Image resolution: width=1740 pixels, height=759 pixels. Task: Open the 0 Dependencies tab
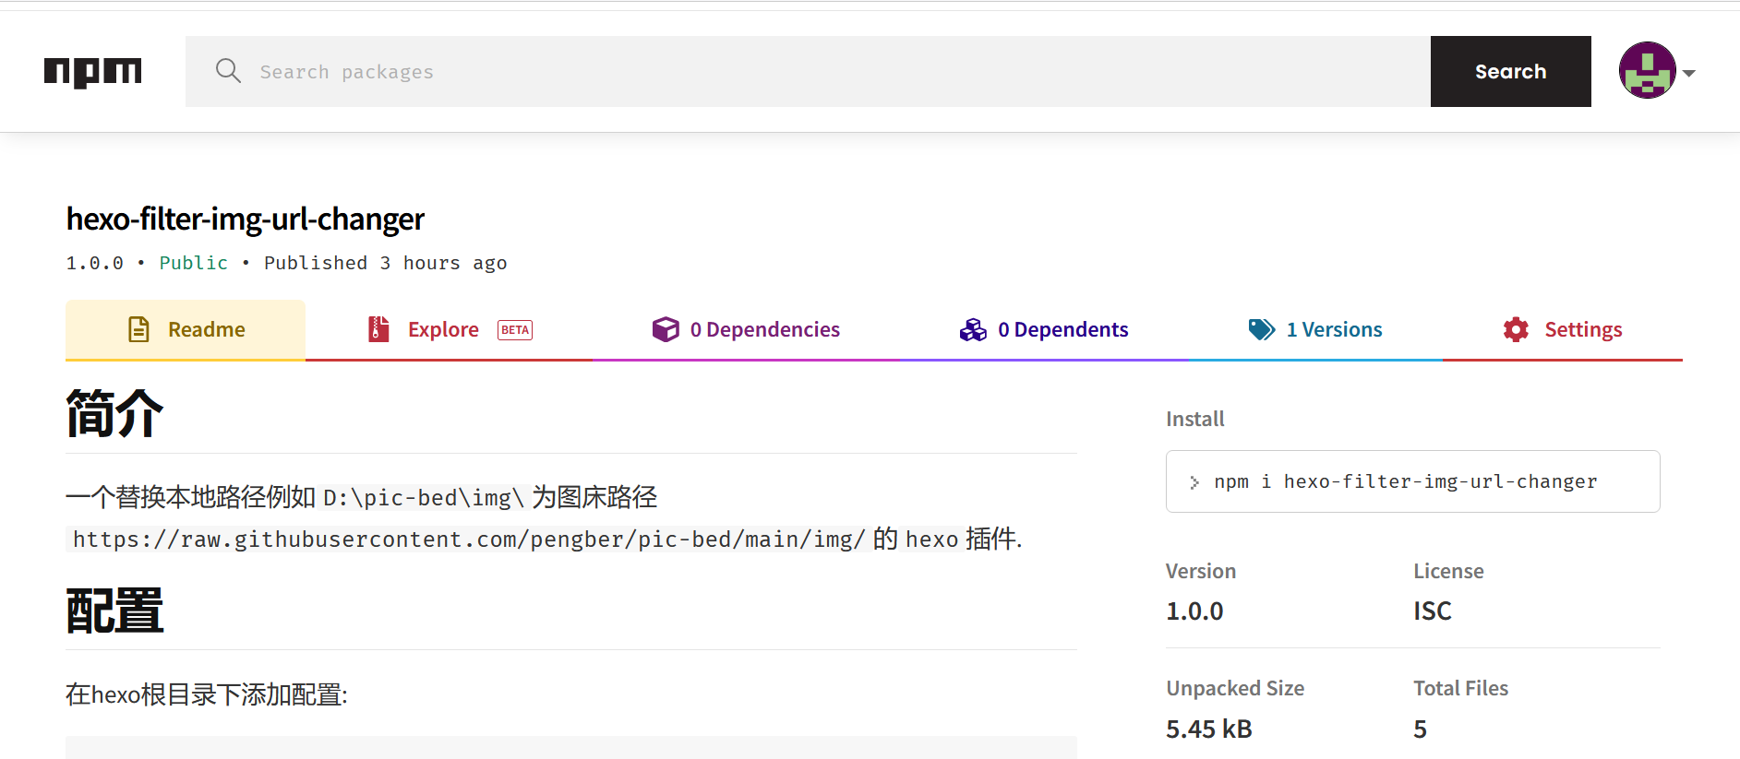[746, 329]
